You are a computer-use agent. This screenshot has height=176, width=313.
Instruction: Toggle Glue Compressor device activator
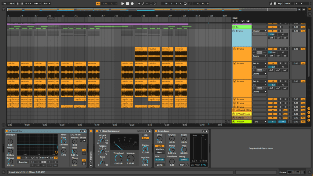click(97, 131)
